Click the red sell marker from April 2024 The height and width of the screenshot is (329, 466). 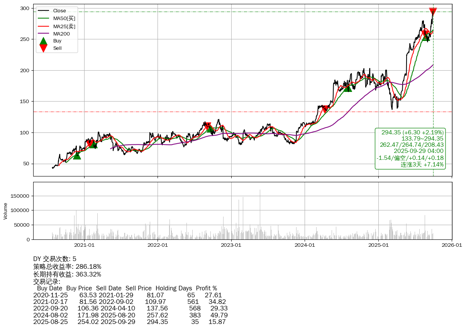tap(325, 109)
